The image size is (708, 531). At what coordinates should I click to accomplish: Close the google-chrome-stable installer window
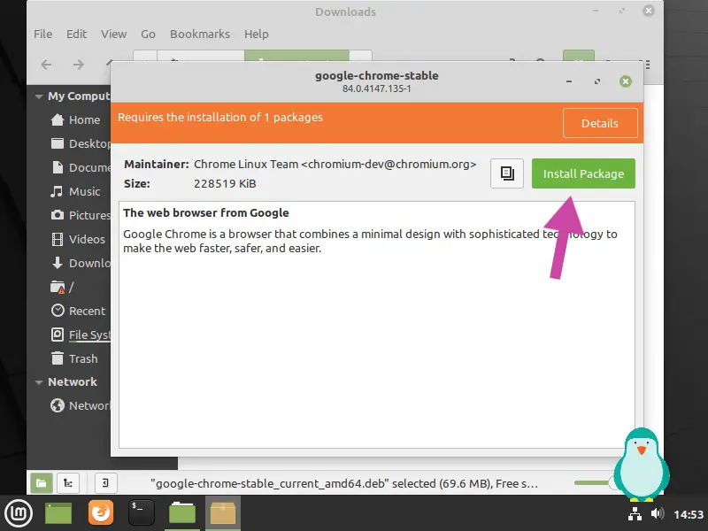[x=626, y=81]
